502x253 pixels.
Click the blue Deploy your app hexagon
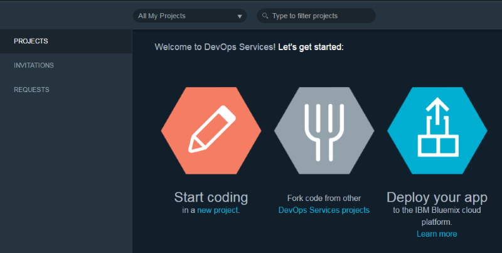click(437, 131)
